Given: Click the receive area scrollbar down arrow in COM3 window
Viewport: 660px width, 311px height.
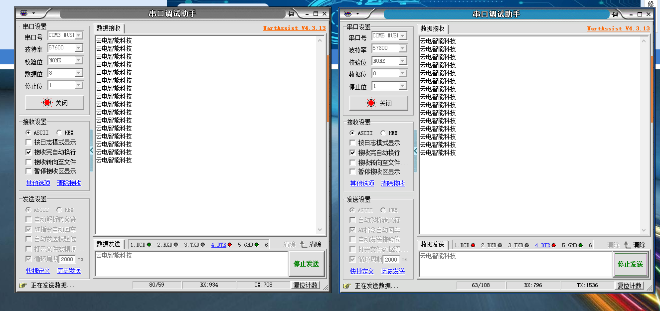Looking at the screenshot, I should (321, 230).
